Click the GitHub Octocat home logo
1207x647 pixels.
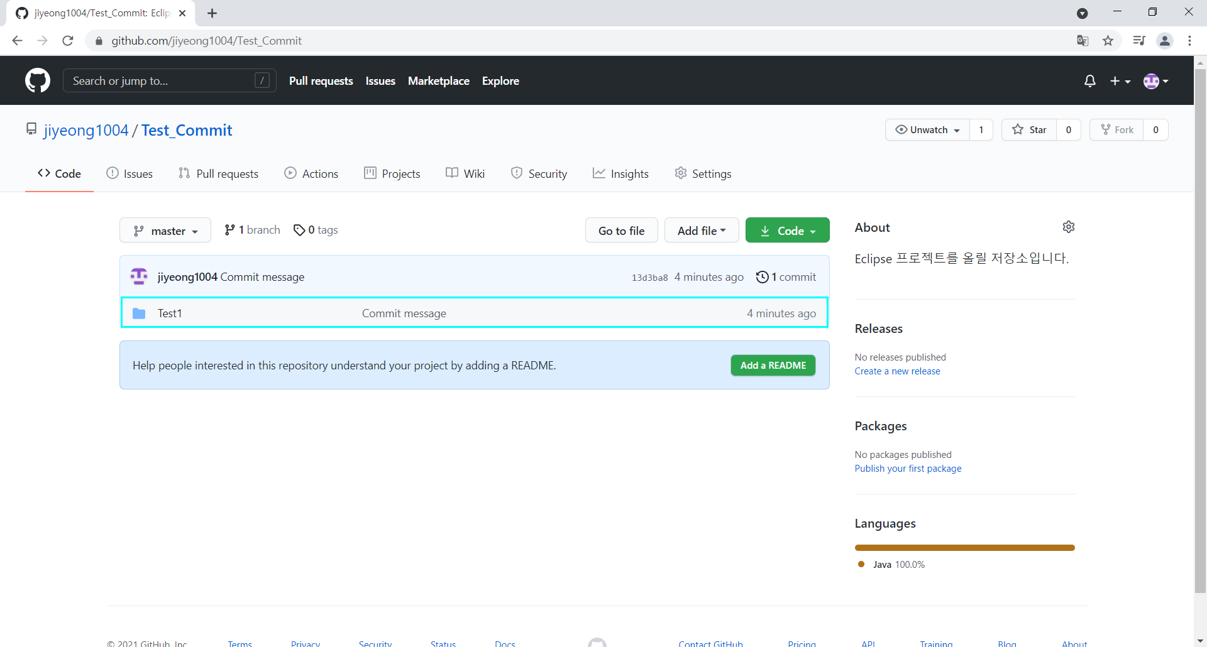tap(38, 80)
